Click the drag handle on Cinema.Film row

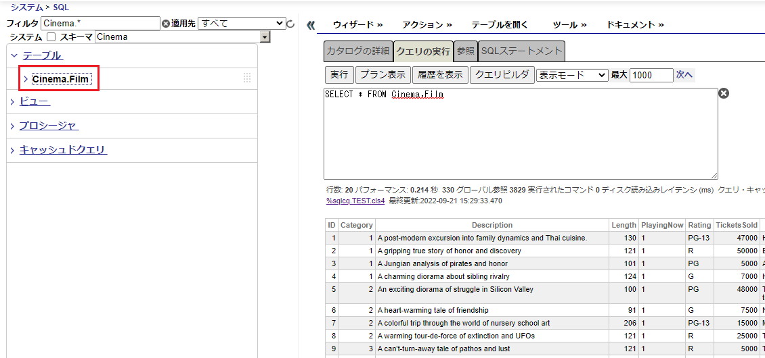[247, 78]
